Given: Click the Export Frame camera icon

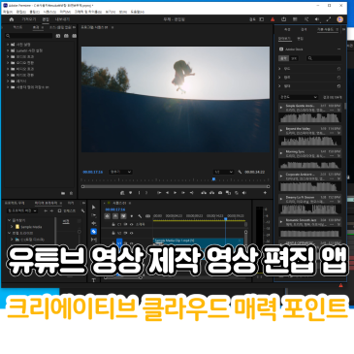Looking at the screenshot, I should point(220,193).
